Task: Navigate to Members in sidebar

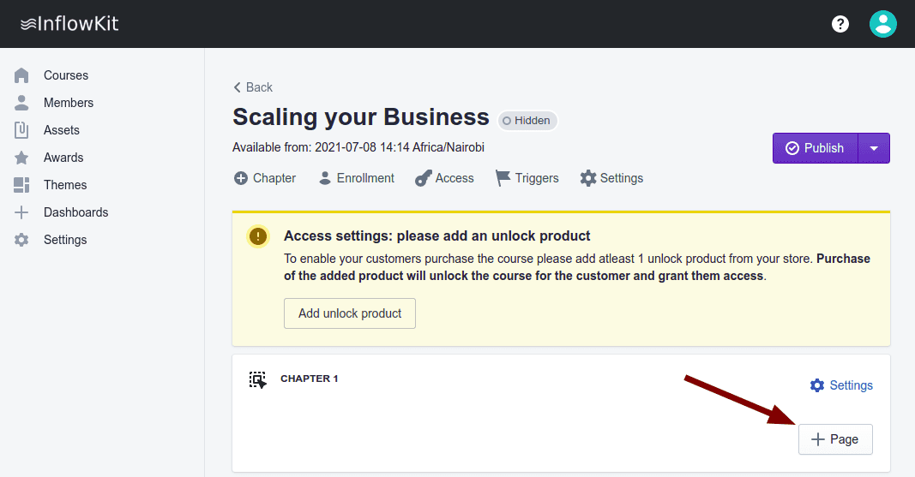Action: tap(69, 103)
